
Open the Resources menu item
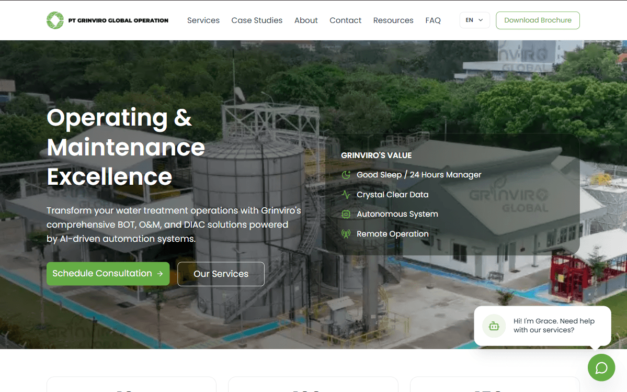click(x=393, y=20)
